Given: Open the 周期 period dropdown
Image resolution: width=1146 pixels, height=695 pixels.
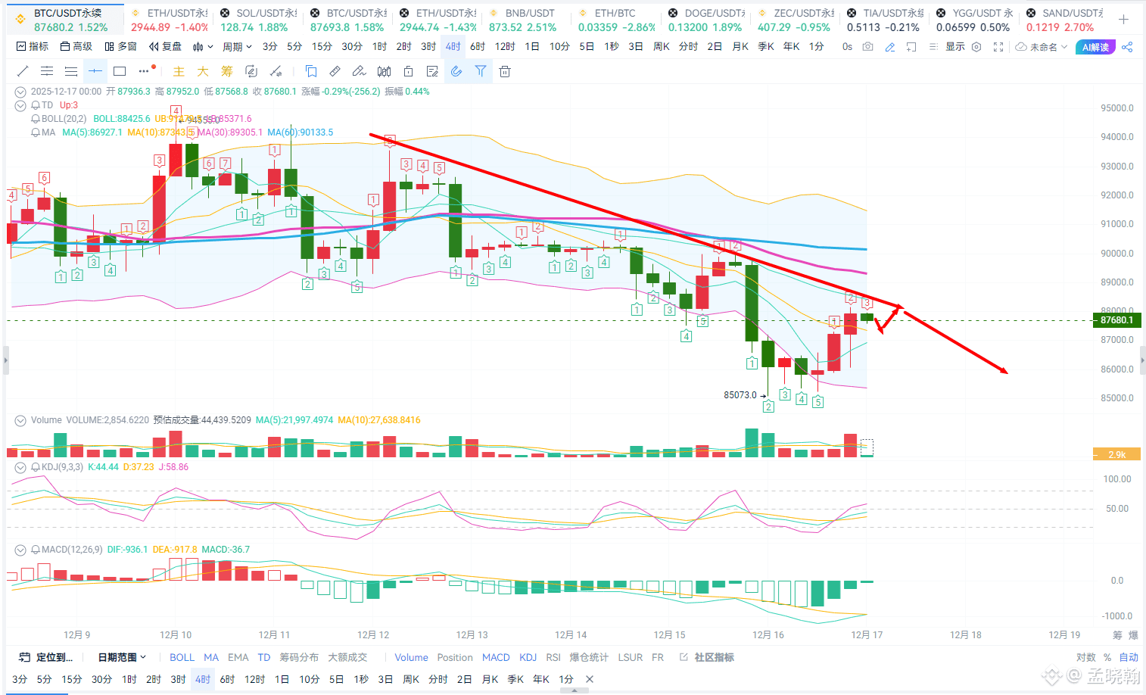Looking at the screenshot, I should (x=237, y=47).
